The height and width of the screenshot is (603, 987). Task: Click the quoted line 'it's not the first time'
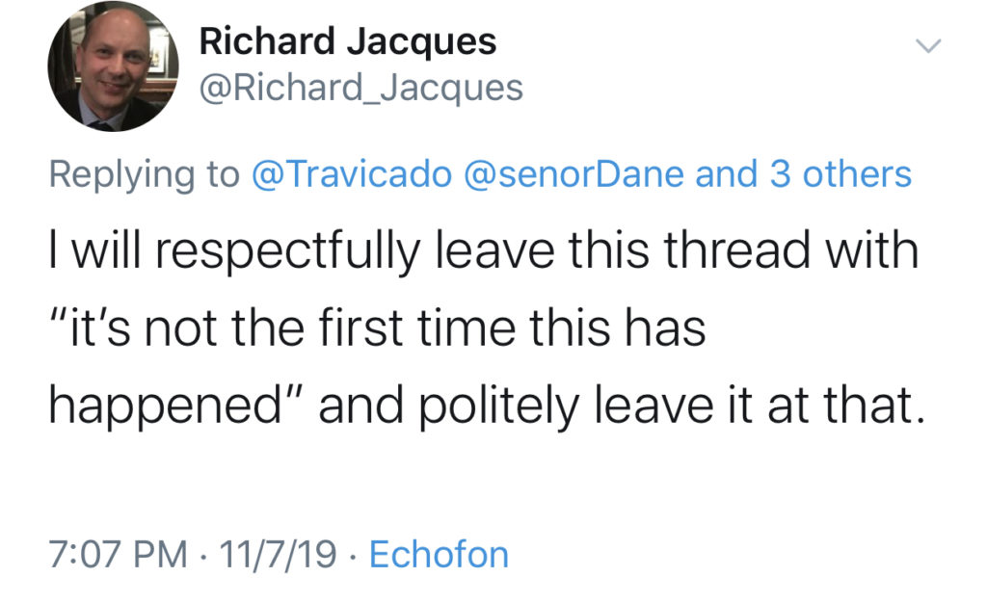click(378, 328)
